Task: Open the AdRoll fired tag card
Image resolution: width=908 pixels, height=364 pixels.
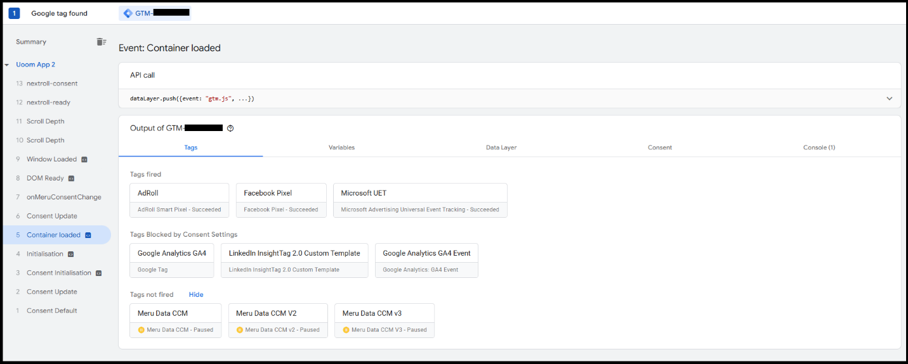Action: pos(179,200)
